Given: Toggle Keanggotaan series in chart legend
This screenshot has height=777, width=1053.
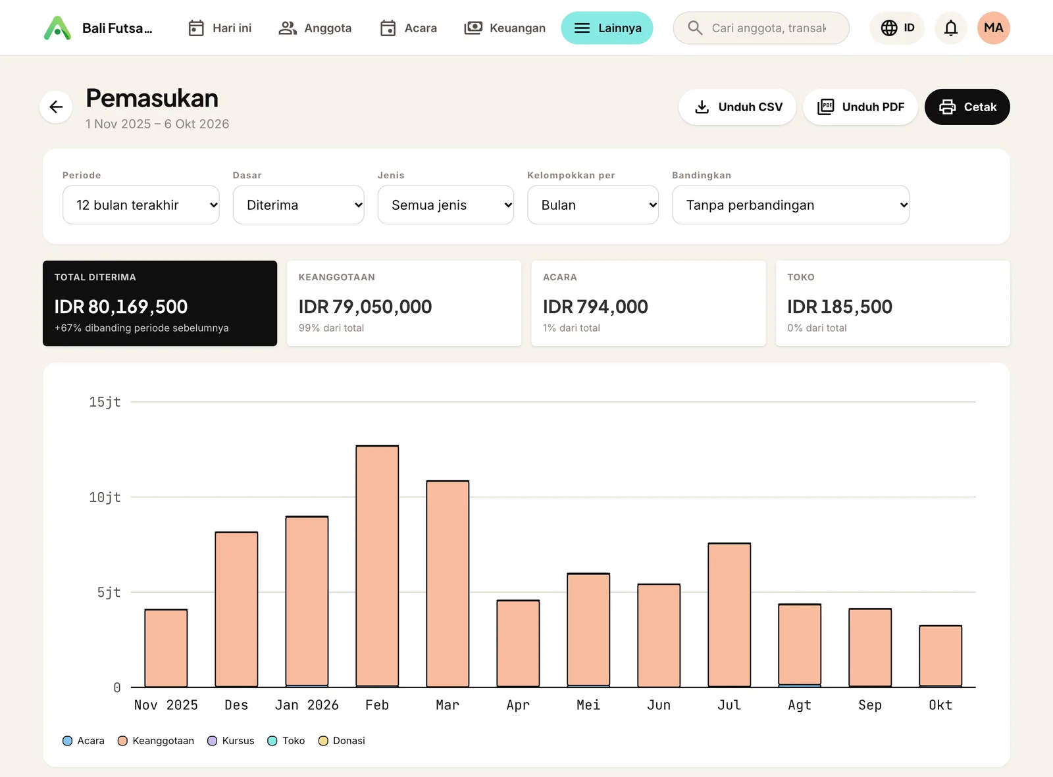Looking at the screenshot, I should 156,741.
